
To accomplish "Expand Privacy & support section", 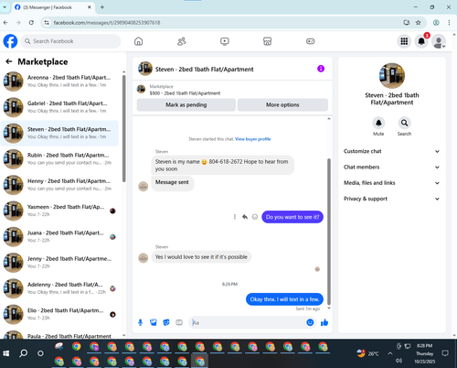I will [x=392, y=199].
